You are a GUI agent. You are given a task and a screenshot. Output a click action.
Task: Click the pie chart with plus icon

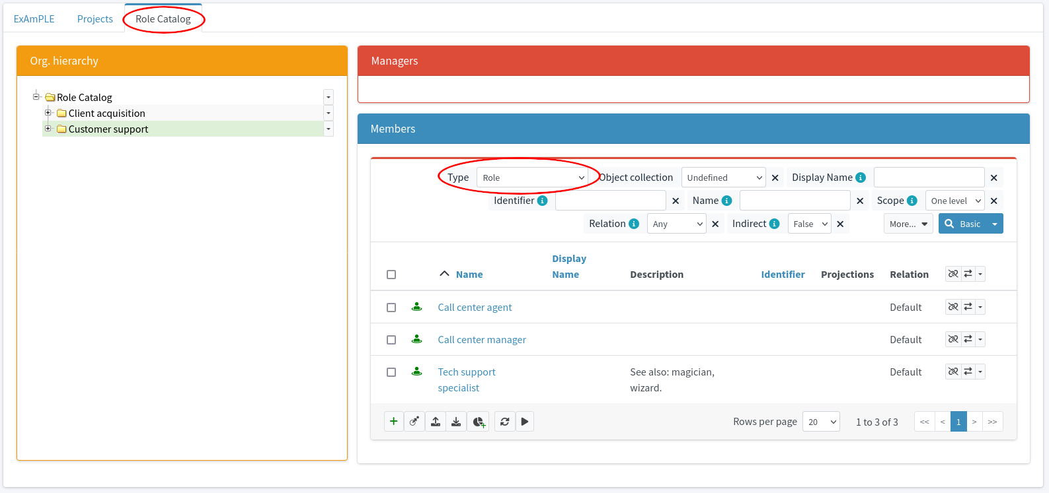tap(478, 422)
